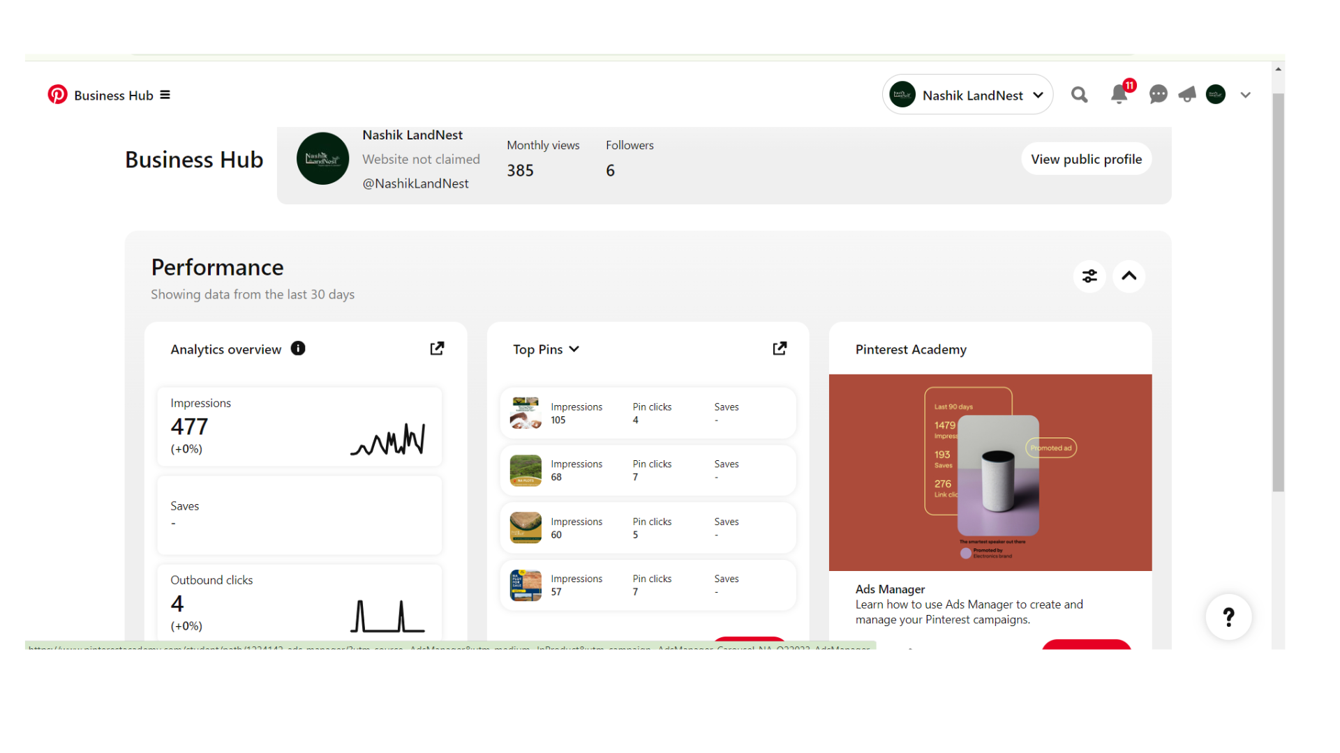The height and width of the screenshot is (753, 1340).
Task: Click the Pinterest Academy Ads Manager image
Action: 990,473
